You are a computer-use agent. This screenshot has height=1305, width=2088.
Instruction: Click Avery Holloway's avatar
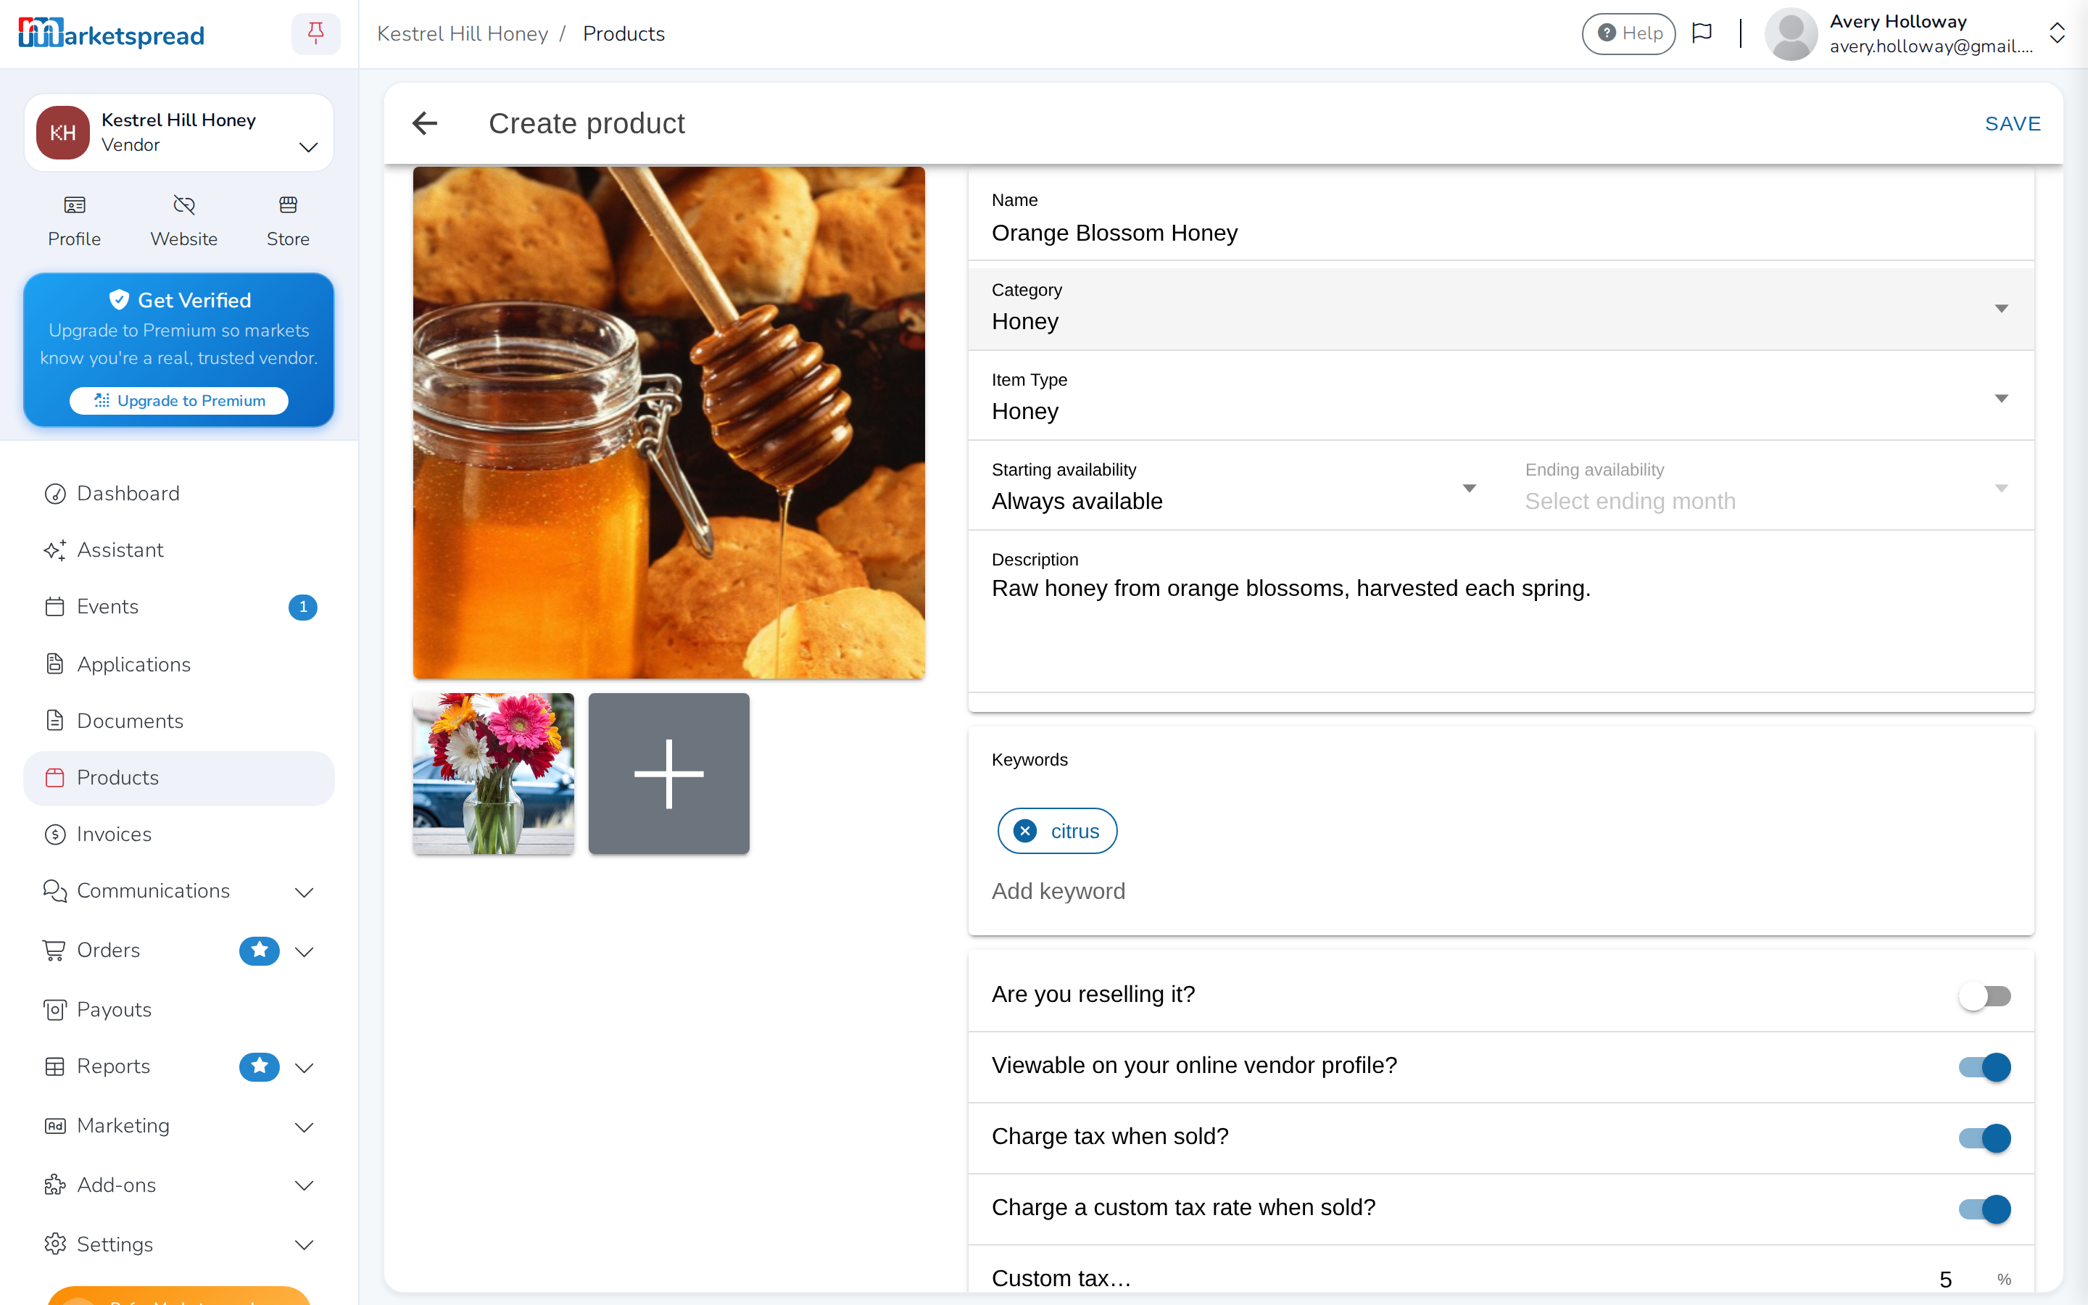click(x=1791, y=35)
